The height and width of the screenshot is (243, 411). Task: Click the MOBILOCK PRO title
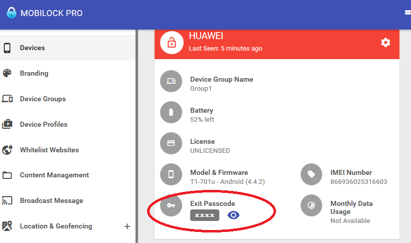51,13
